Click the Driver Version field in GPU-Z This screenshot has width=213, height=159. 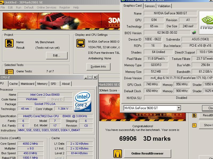178,78
